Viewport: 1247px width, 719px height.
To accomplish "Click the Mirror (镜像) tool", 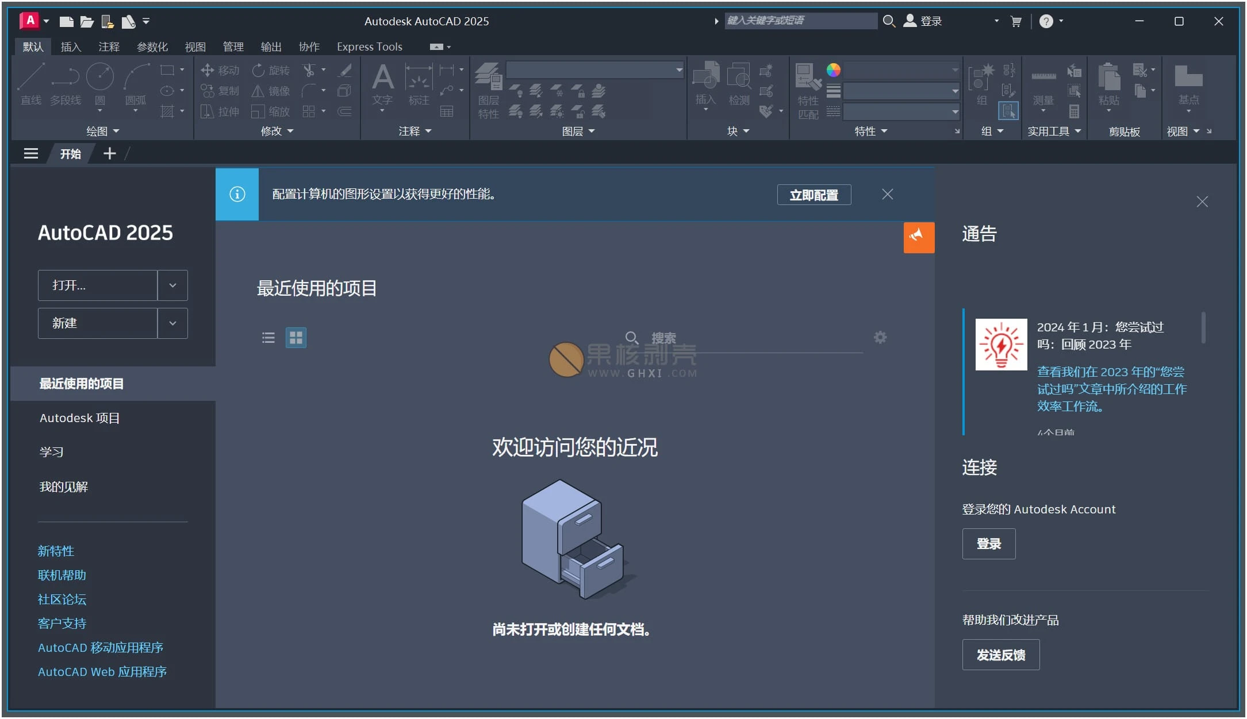I will click(271, 91).
